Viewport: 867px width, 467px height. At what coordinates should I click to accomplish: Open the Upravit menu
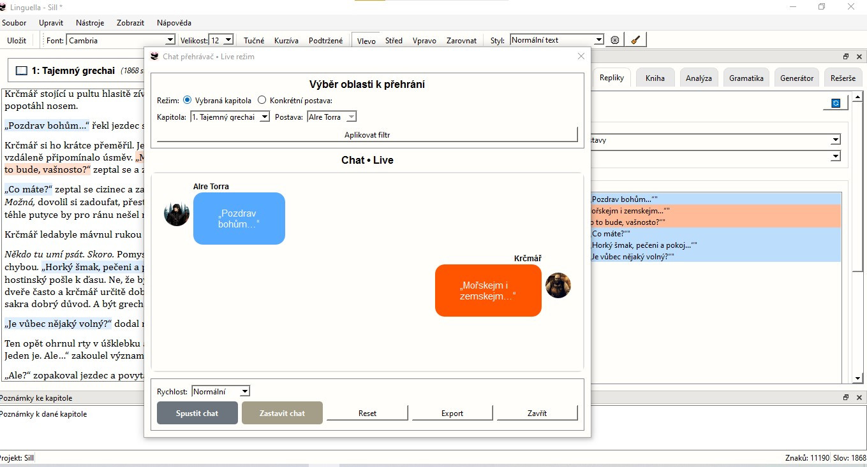(51, 23)
